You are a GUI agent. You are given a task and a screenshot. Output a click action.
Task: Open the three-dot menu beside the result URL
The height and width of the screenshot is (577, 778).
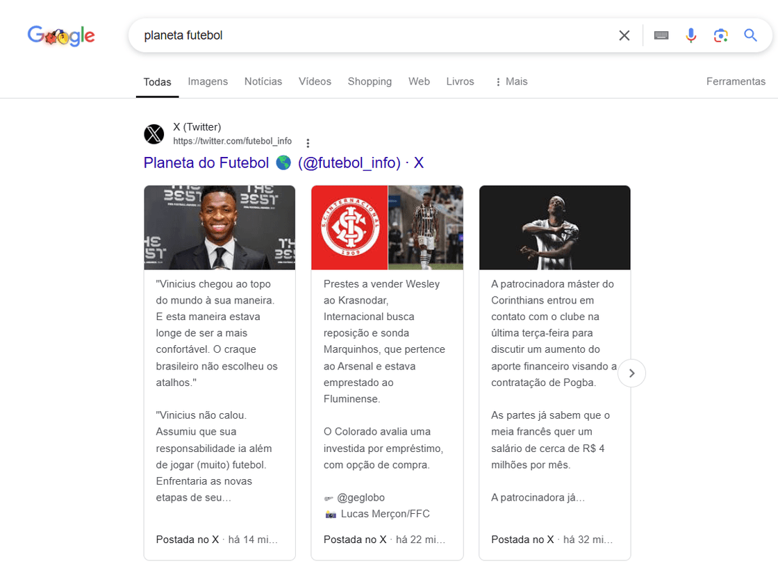[x=308, y=142]
